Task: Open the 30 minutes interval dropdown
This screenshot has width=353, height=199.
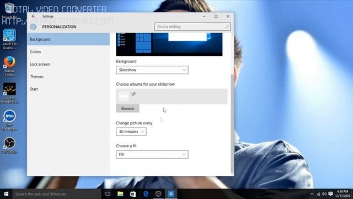Action: [131, 132]
